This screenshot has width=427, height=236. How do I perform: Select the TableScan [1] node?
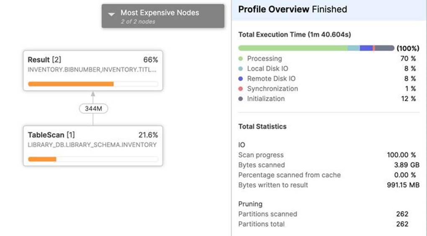93,146
